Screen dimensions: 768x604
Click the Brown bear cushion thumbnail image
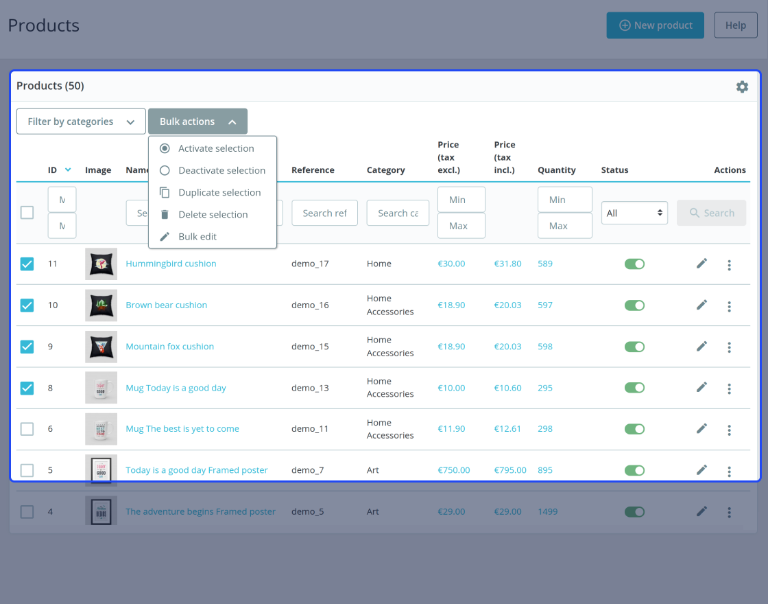tap(101, 305)
